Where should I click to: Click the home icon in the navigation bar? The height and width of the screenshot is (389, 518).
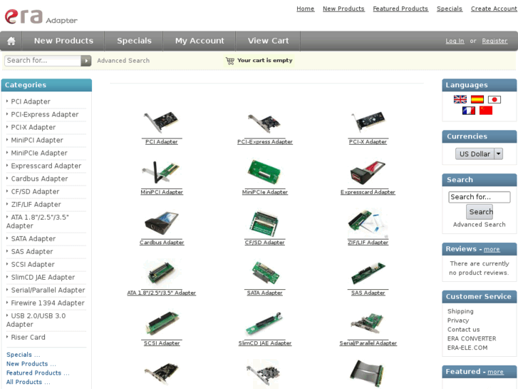[x=11, y=41]
